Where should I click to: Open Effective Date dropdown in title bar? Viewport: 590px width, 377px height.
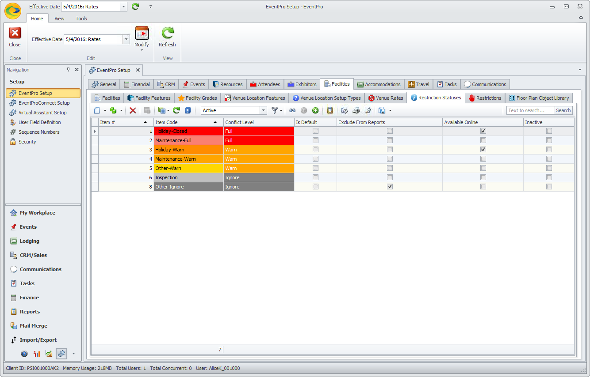[123, 7]
